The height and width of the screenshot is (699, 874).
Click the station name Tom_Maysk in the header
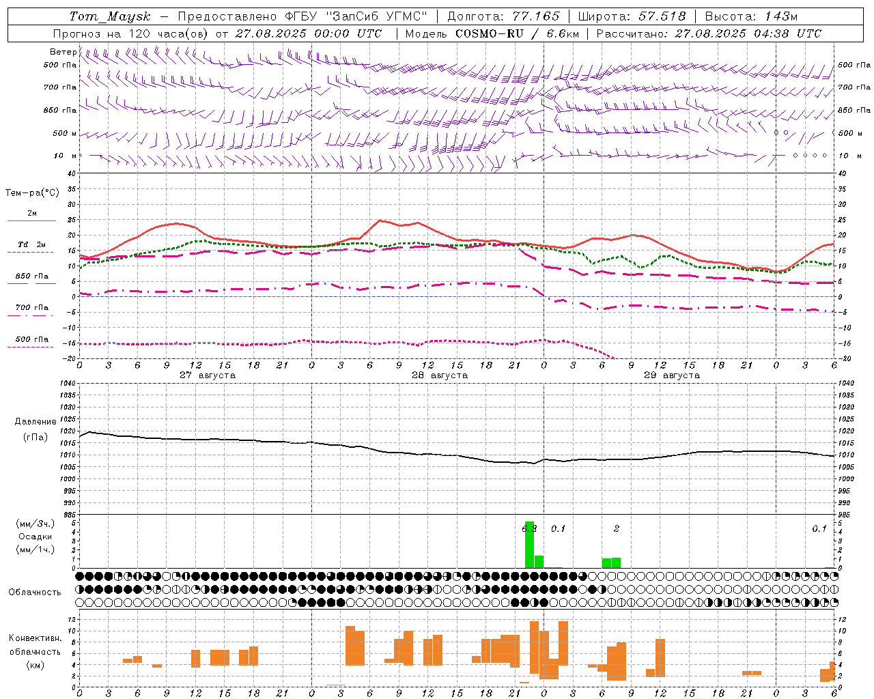click(x=110, y=16)
